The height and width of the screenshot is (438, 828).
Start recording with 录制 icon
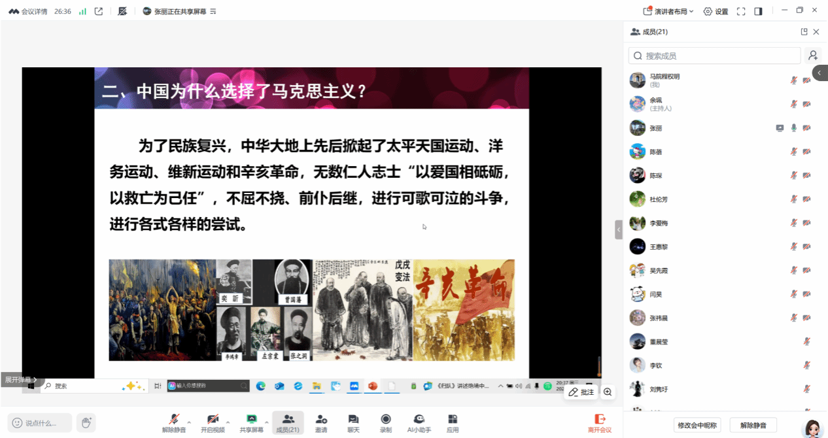point(386,420)
